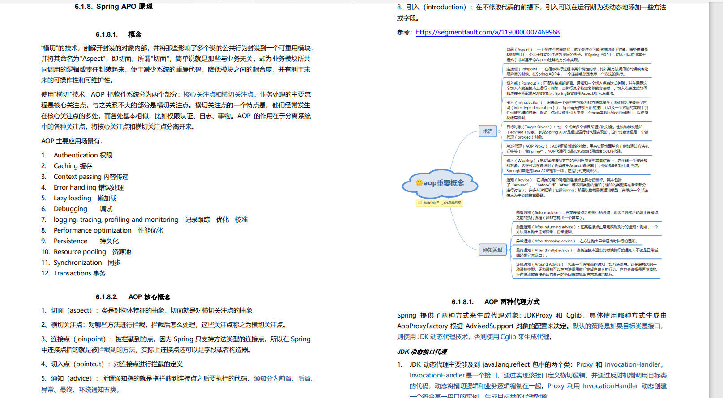
Task: Click italic heading JDK 动态接口代理
Action: (x=422, y=352)
